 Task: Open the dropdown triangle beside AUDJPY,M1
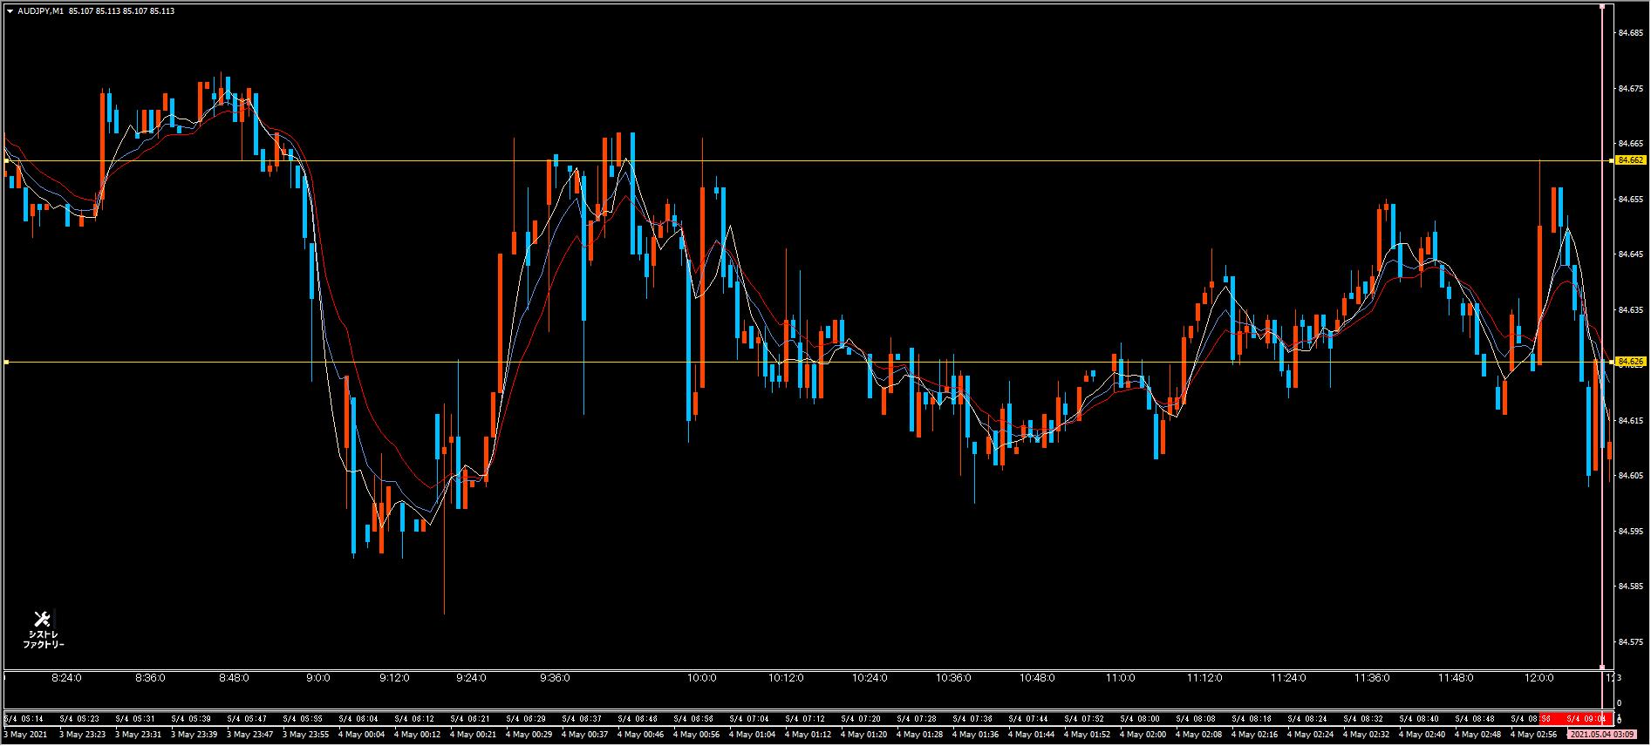coord(10,11)
